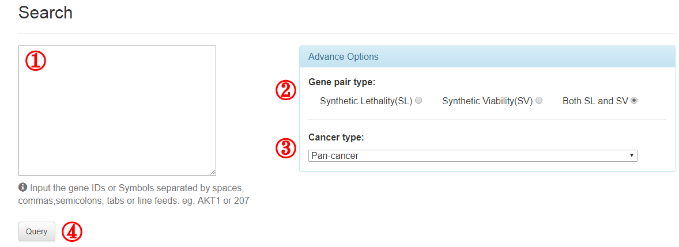Click the Query button

pos(37,231)
